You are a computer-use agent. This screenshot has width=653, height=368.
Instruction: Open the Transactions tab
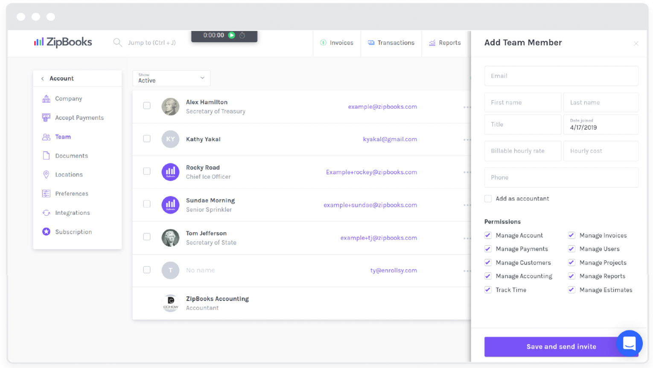[391, 43]
